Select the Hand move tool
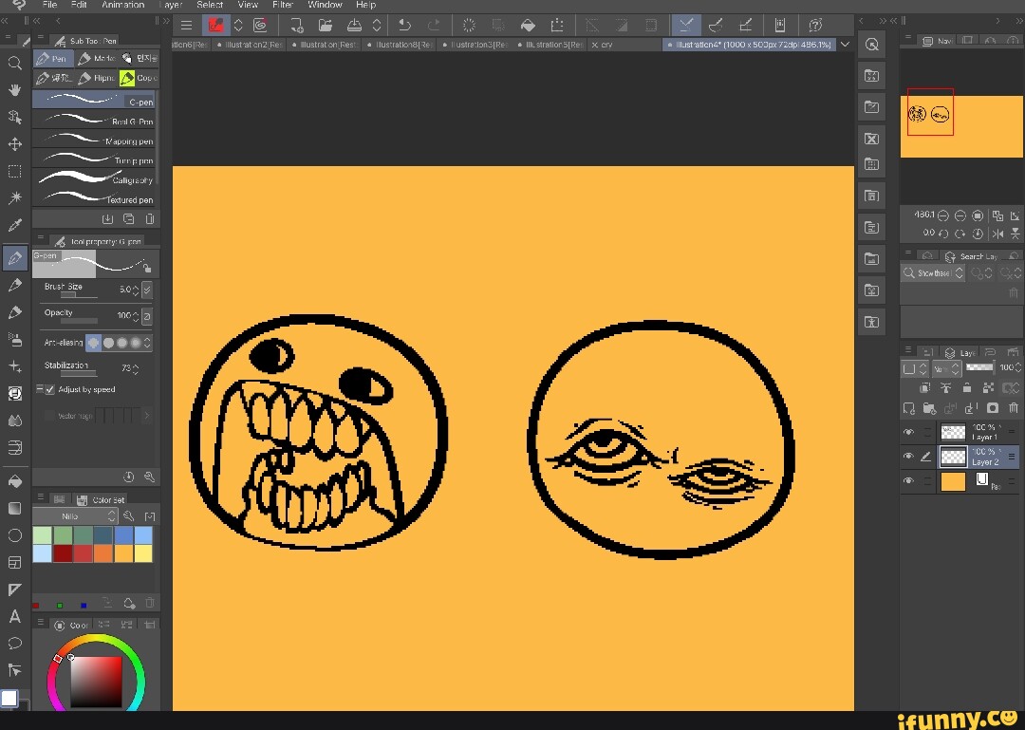Image resolution: width=1025 pixels, height=730 pixels. tap(14, 90)
